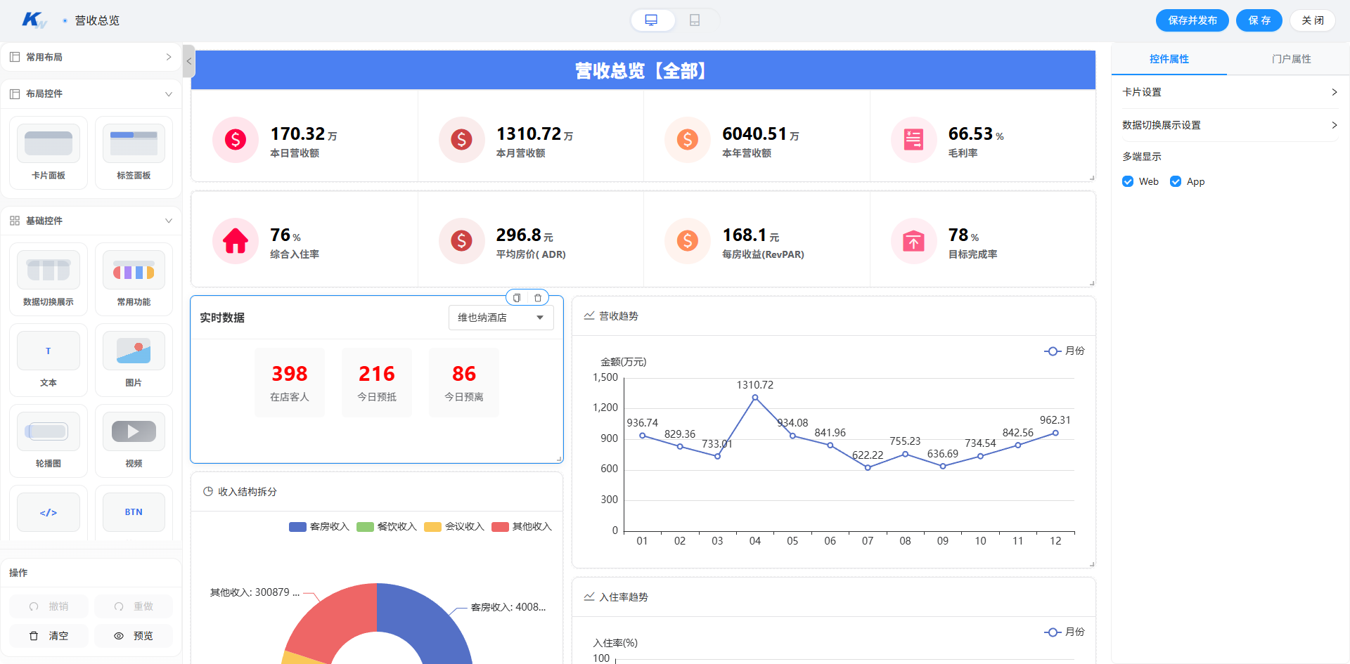Copy the 实时数据 card with the duplicate icon
The height and width of the screenshot is (664, 1350).
click(517, 298)
